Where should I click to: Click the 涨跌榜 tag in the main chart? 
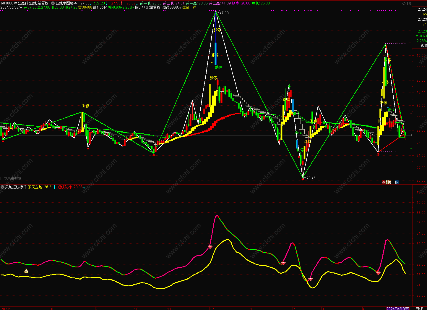(387, 182)
